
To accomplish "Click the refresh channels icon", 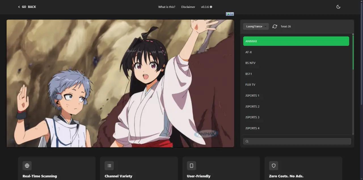I will [x=275, y=26].
